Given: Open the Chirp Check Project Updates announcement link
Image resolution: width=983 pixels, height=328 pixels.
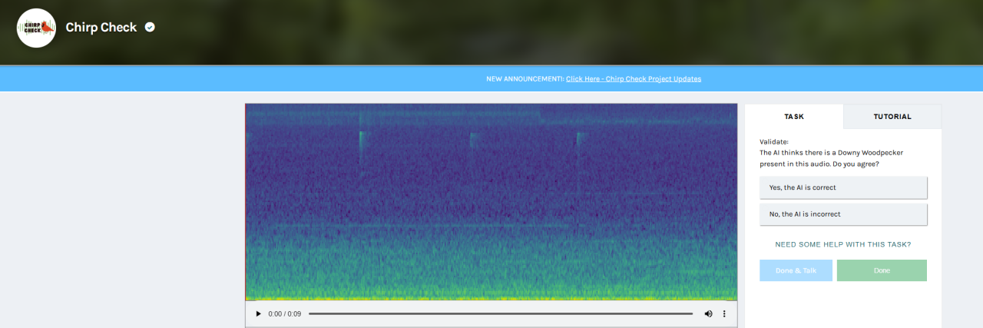Looking at the screenshot, I should click(634, 79).
